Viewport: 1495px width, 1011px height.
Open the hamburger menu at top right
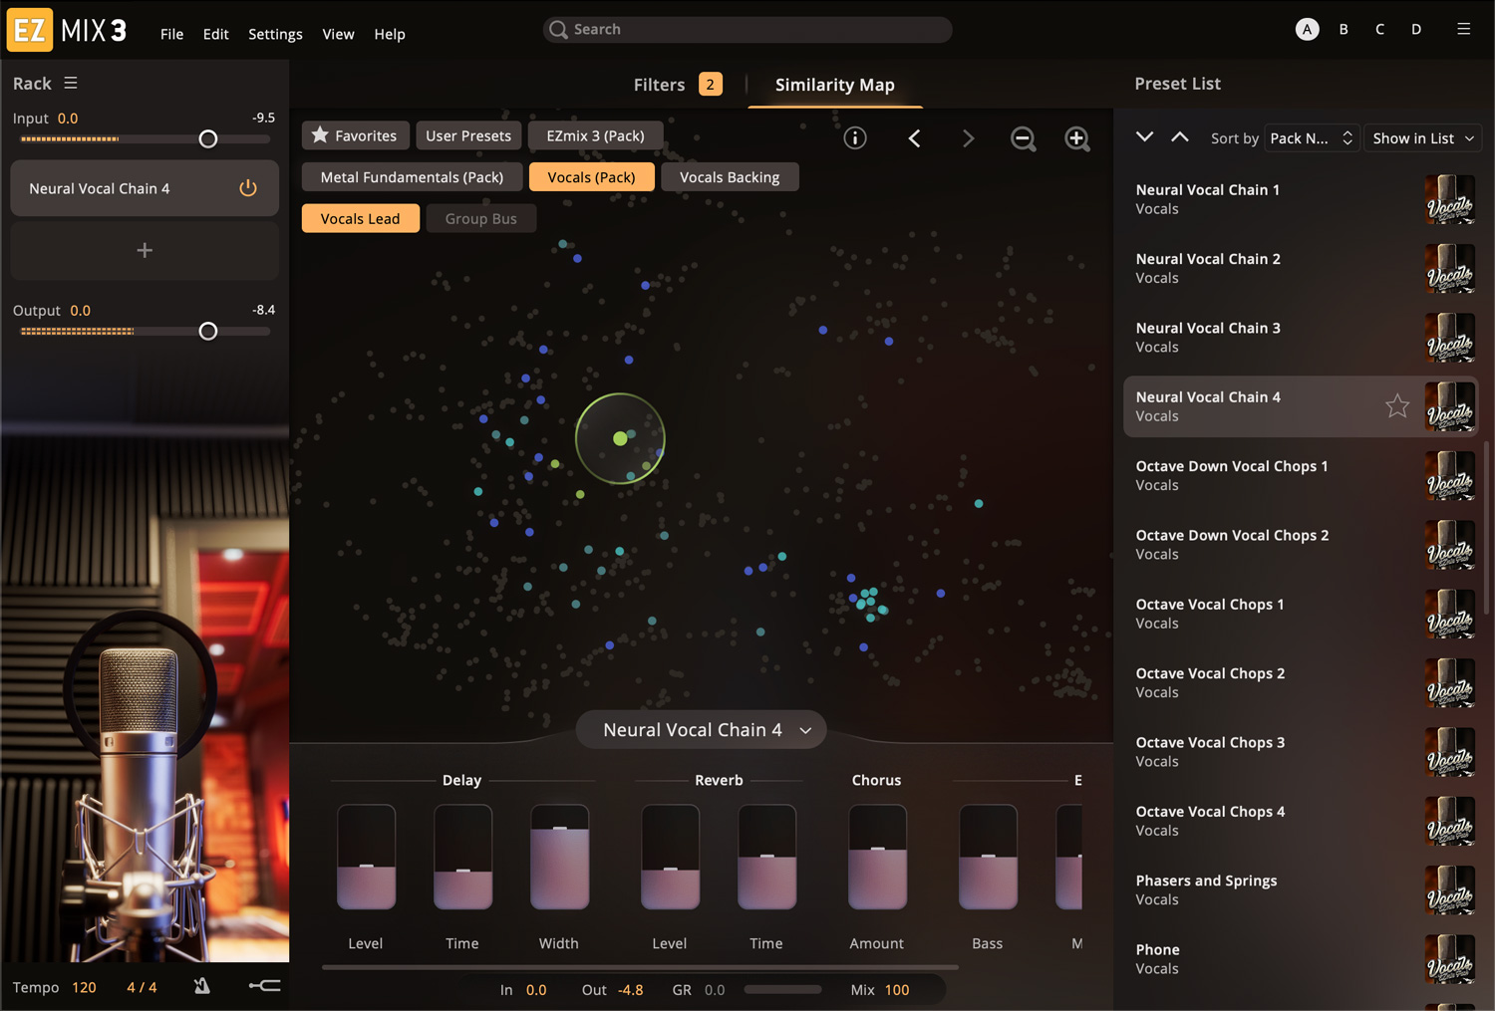pyautogui.click(x=1463, y=29)
